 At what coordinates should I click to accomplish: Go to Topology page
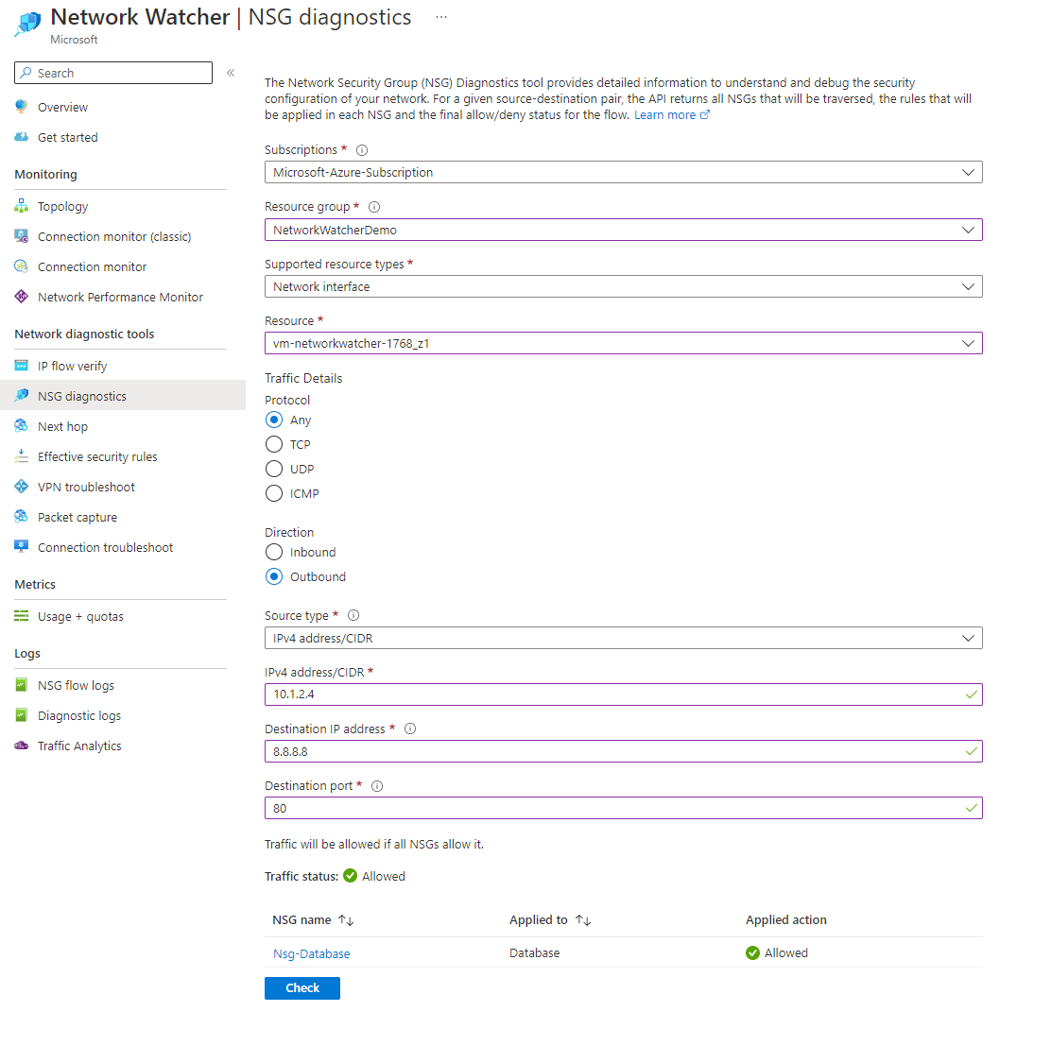(63, 206)
